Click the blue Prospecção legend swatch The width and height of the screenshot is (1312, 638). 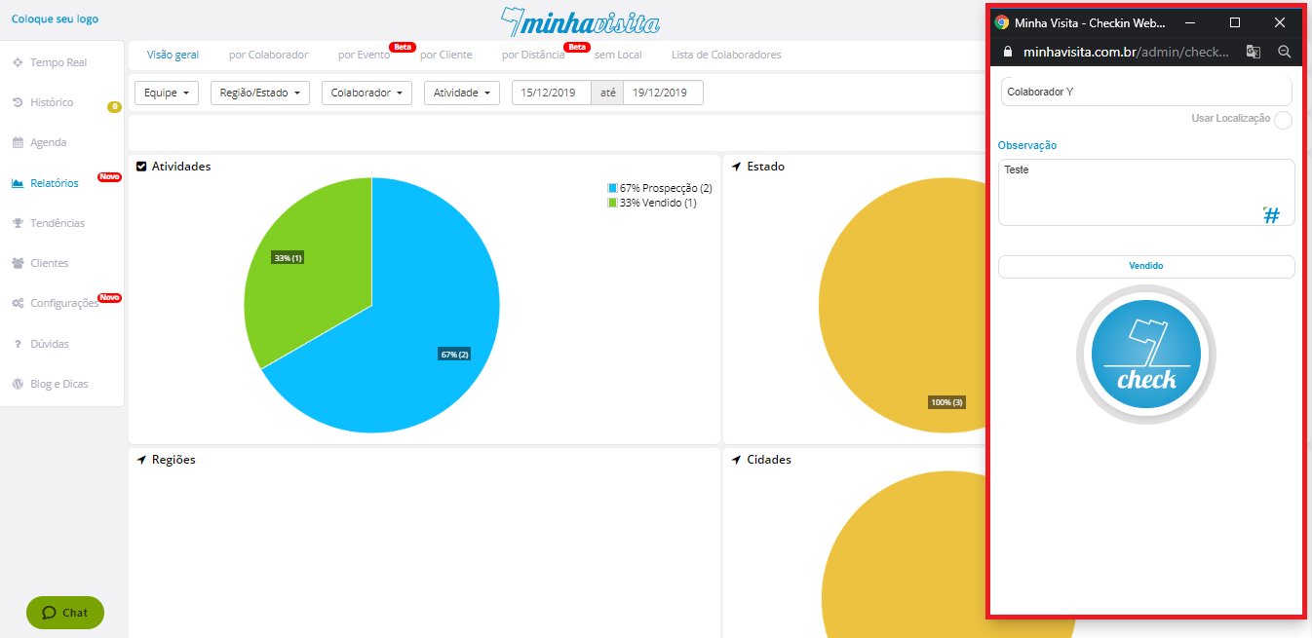(x=612, y=188)
